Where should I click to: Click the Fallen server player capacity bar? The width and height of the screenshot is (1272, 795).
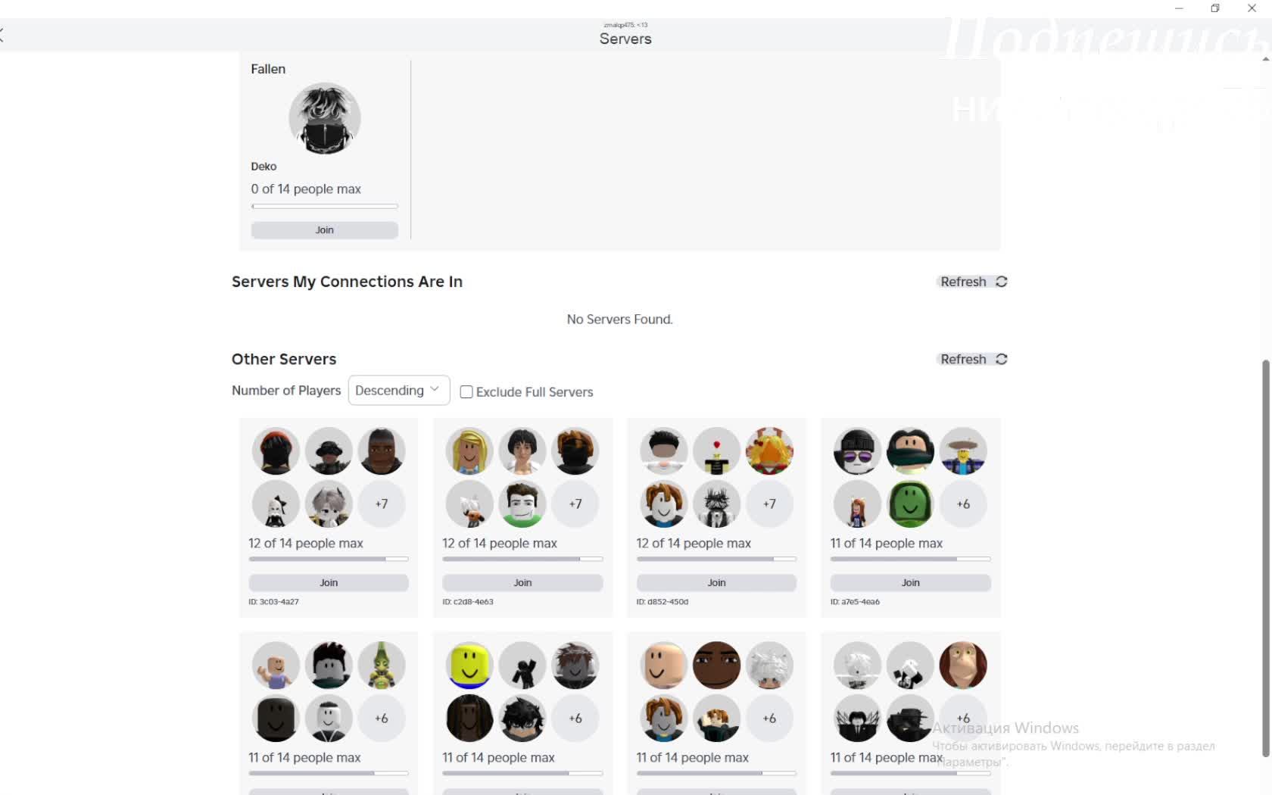point(324,206)
